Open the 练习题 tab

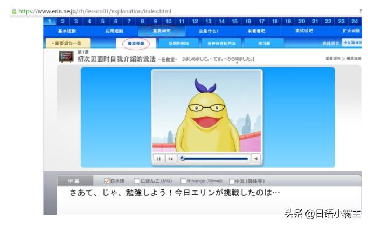[x=264, y=43]
